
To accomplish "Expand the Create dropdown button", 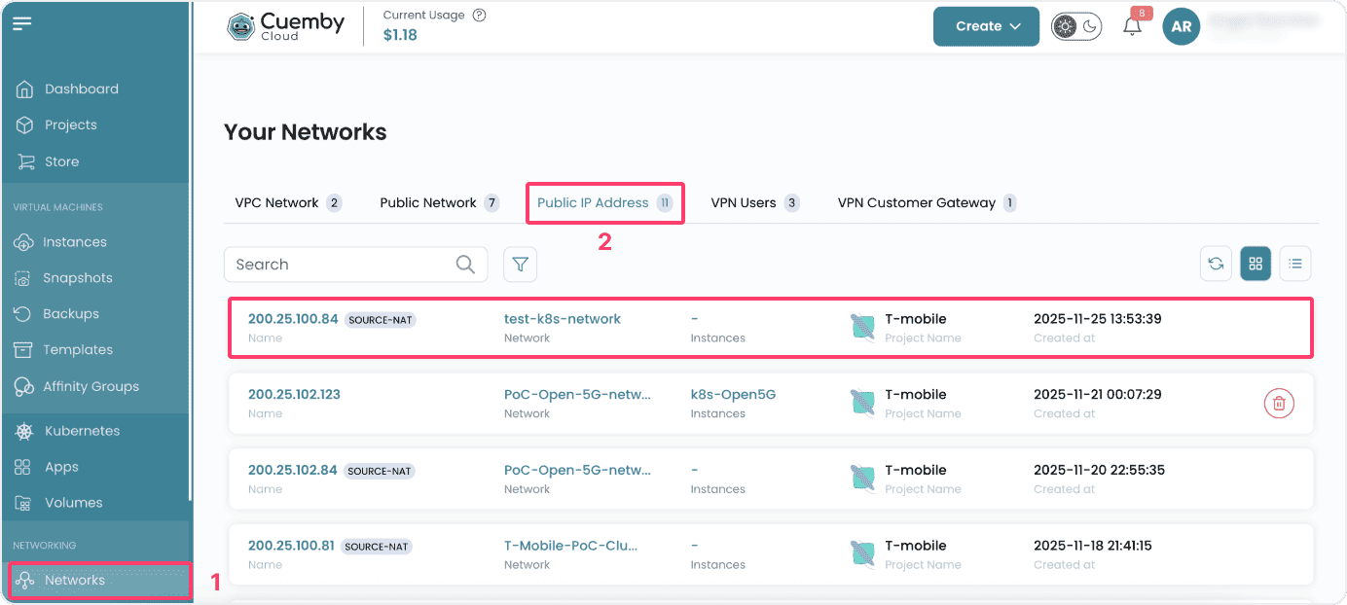I will click(986, 27).
